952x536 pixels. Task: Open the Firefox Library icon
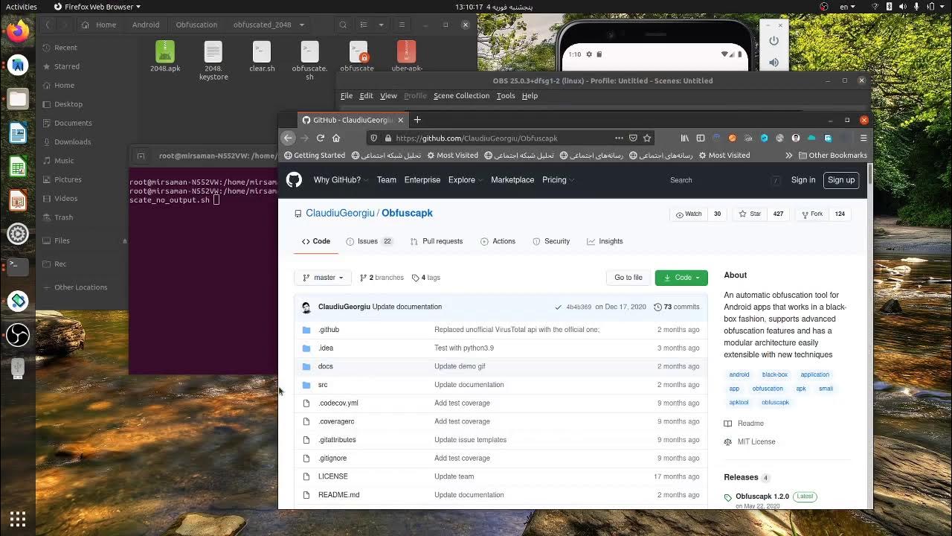click(x=684, y=138)
